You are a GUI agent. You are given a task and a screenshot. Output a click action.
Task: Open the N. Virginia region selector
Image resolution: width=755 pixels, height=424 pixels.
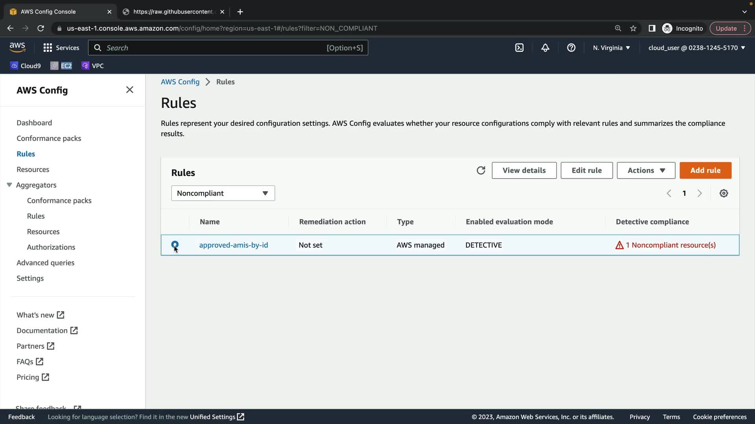point(611,48)
